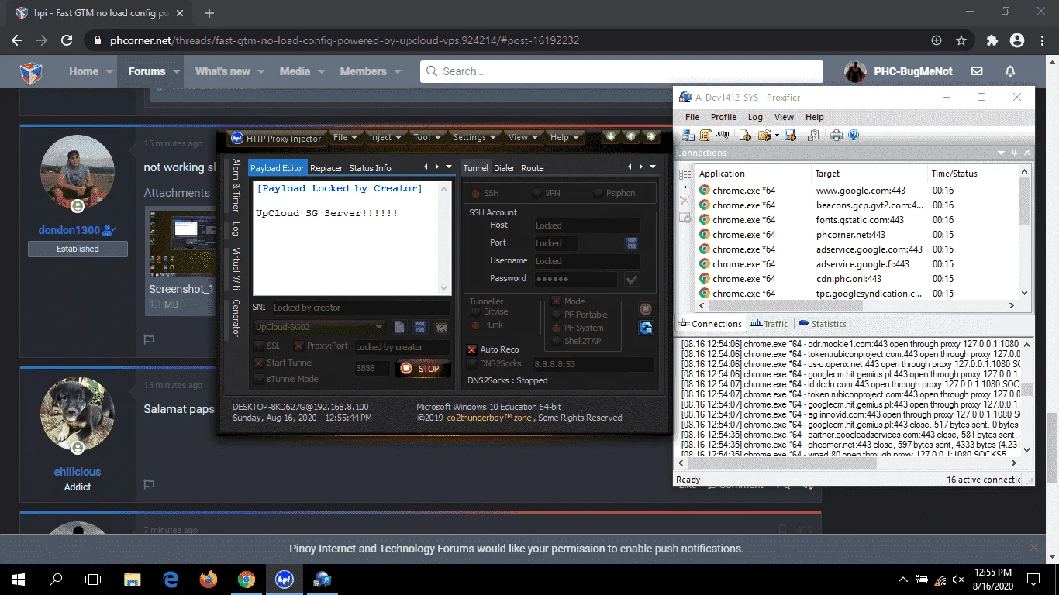Viewport: 1059px width, 595px height.
Task: Switch to the Dialer tab
Action: (x=504, y=168)
